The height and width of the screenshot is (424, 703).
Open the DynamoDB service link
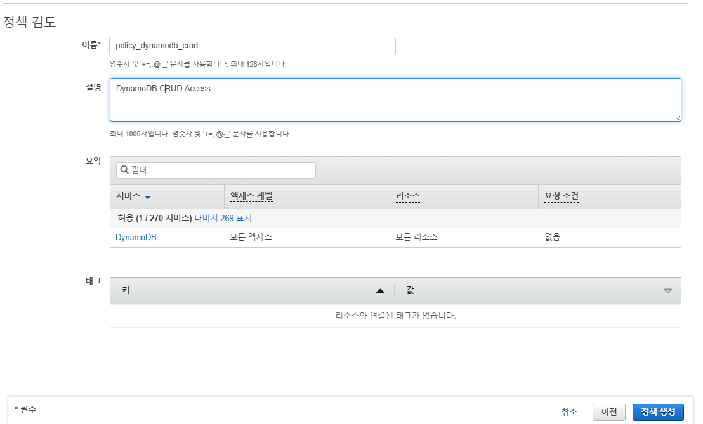(136, 237)
